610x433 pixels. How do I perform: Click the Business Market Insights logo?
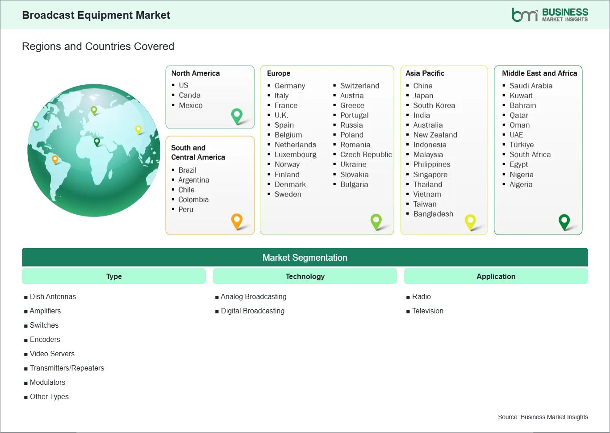click(550, 15)
